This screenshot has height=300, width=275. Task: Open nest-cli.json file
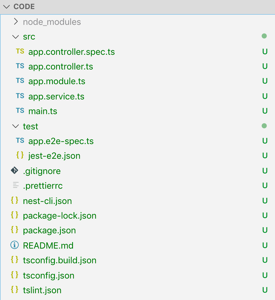click(47, 201)
